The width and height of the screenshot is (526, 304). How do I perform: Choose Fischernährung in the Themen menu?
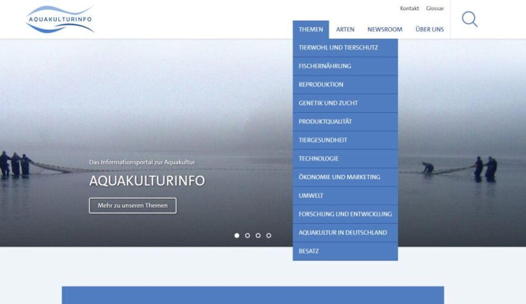click(325, 66)
